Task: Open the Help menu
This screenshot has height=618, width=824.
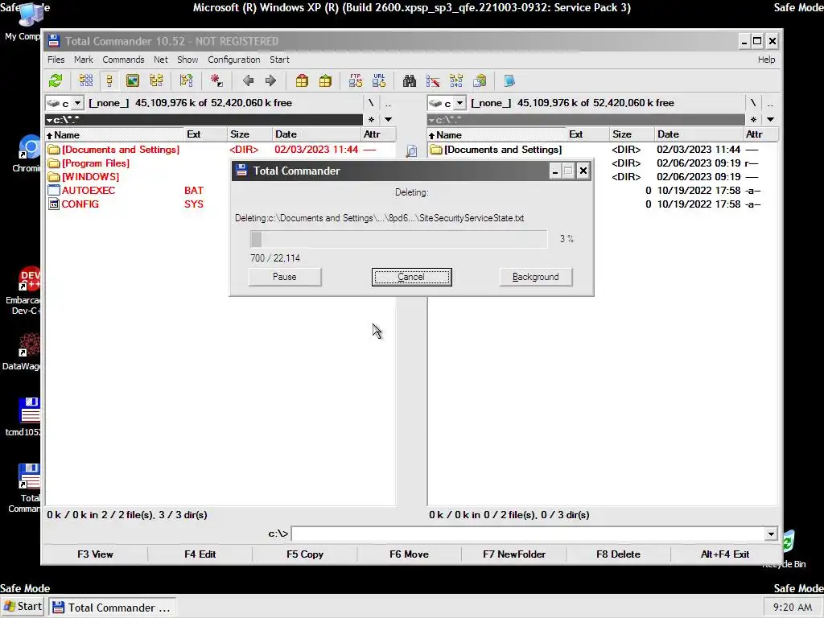Action: [766, 60]
